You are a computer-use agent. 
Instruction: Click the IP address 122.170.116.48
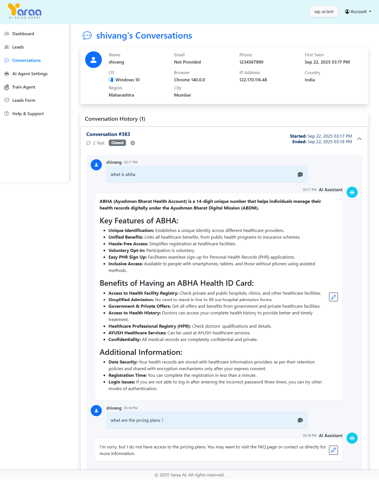[253, 80]
